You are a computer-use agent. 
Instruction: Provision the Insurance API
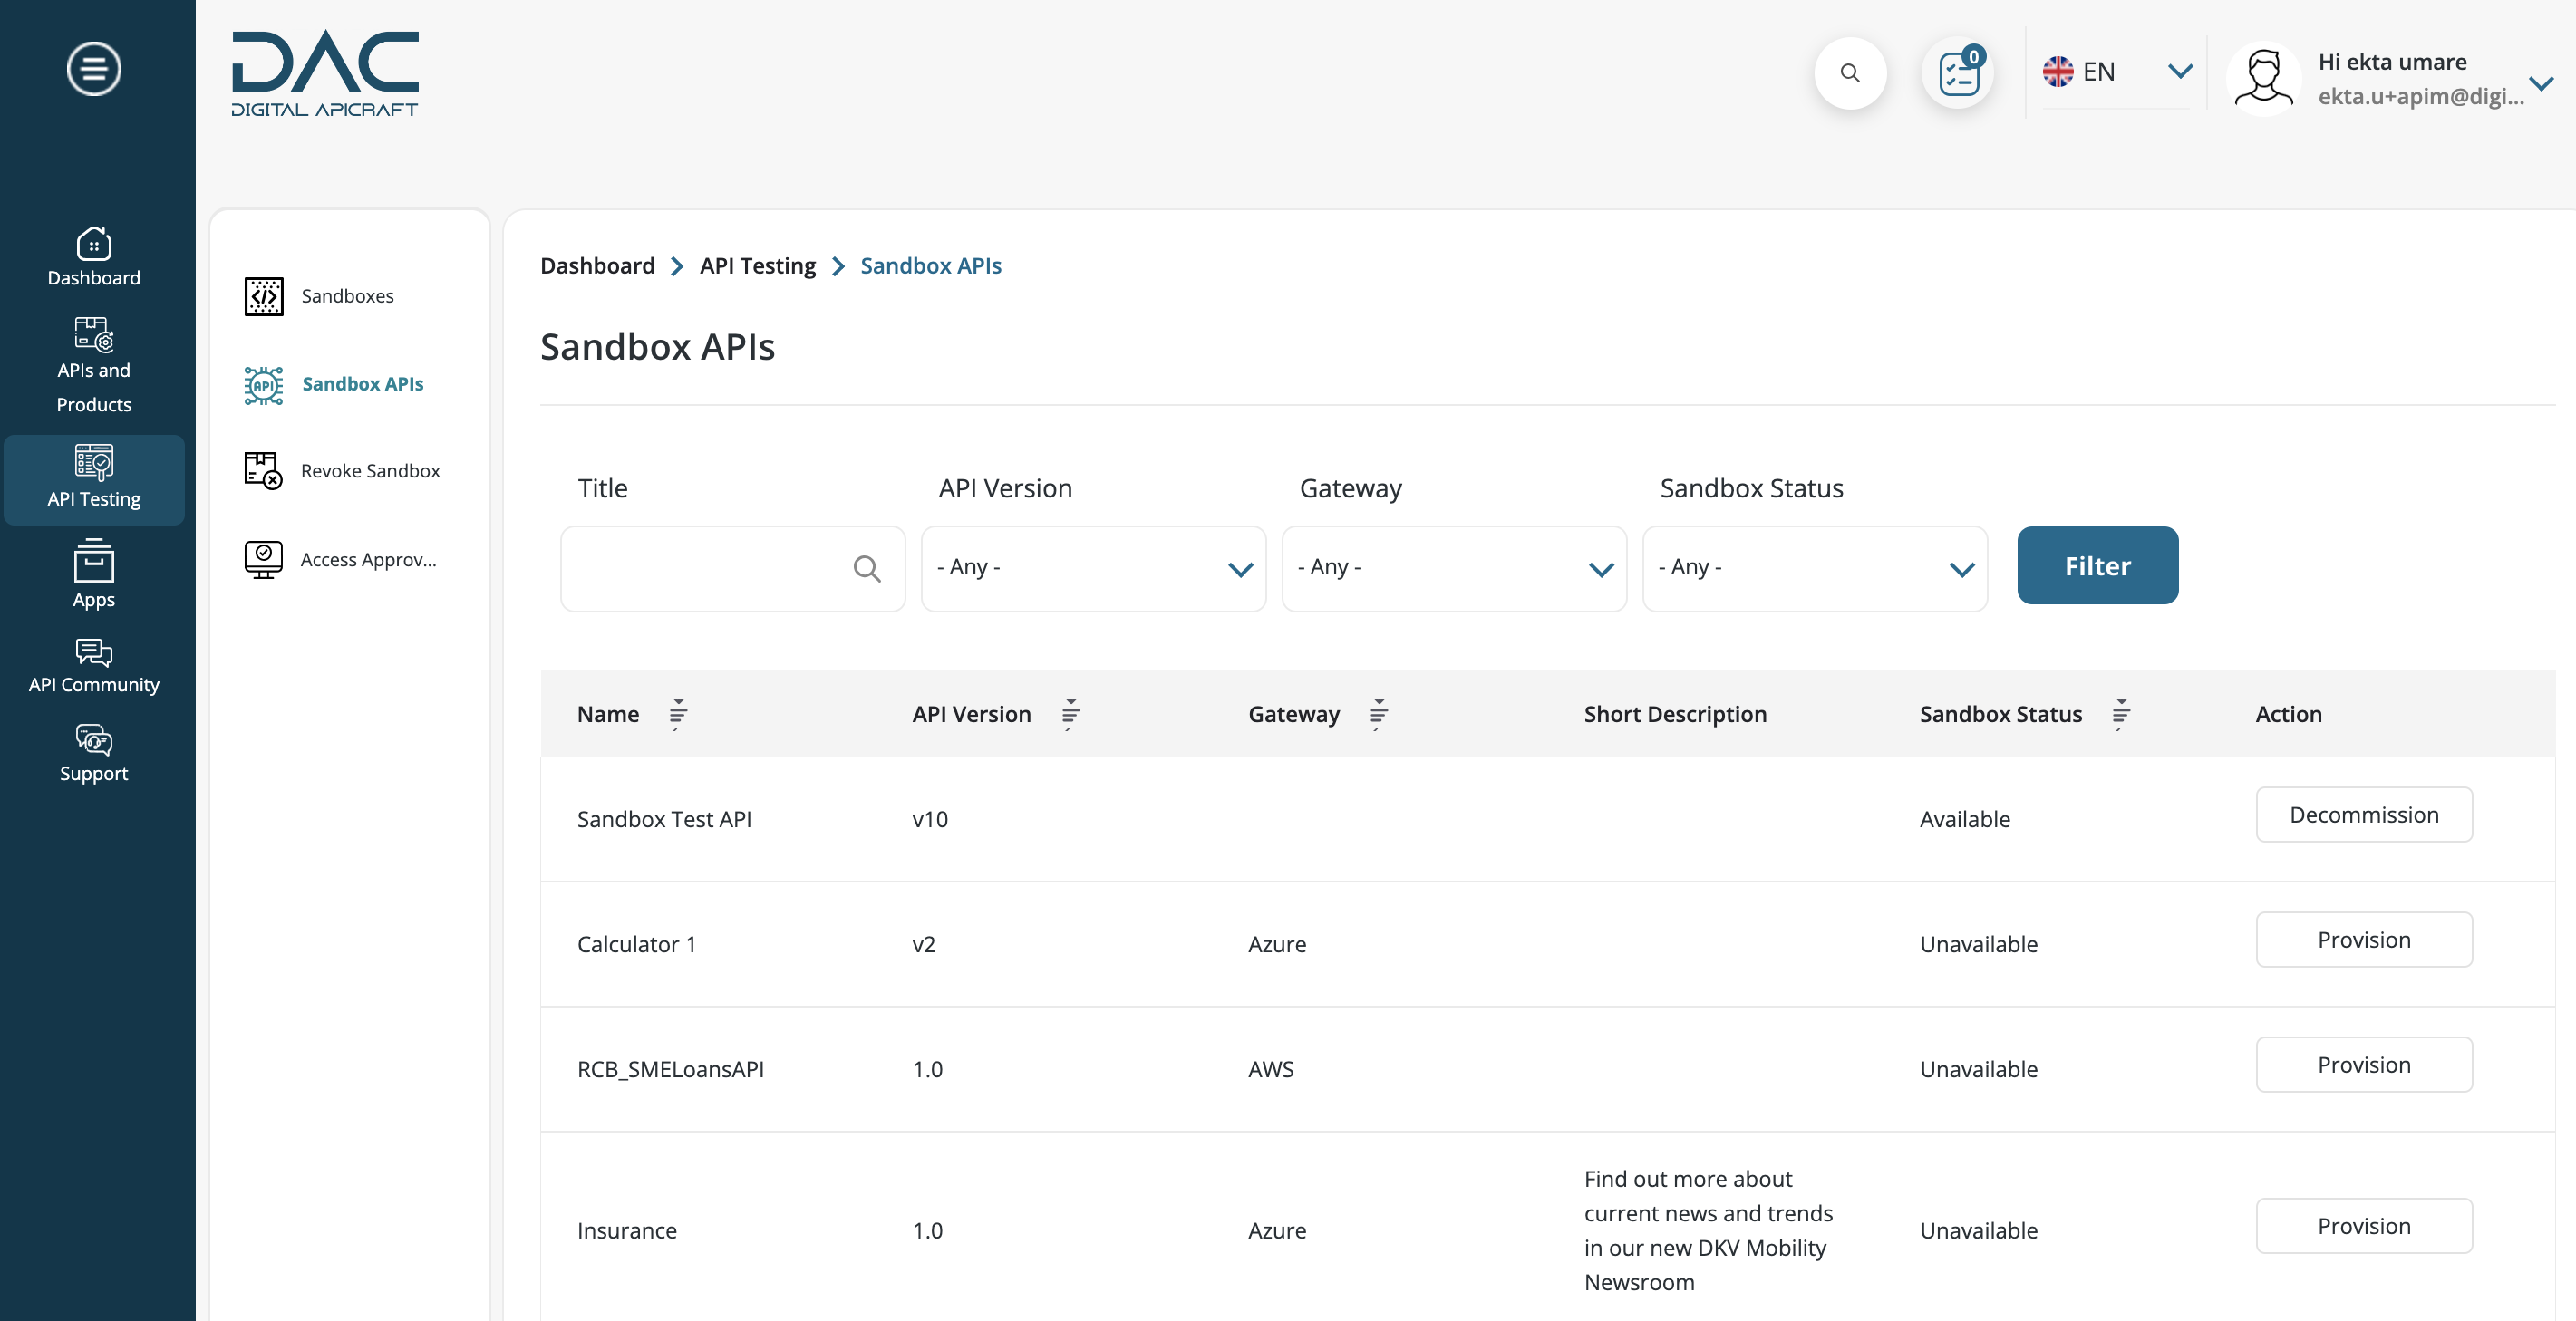[x=2364, y=1225]
